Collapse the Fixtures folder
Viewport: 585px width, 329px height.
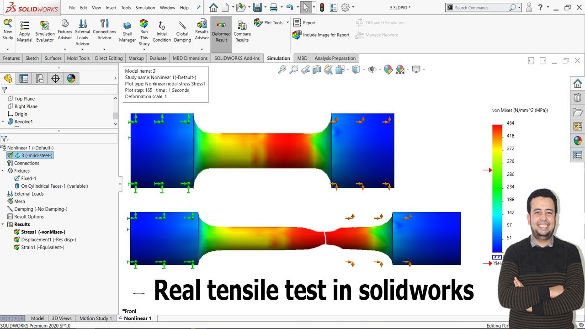click(x=3, y=170)
